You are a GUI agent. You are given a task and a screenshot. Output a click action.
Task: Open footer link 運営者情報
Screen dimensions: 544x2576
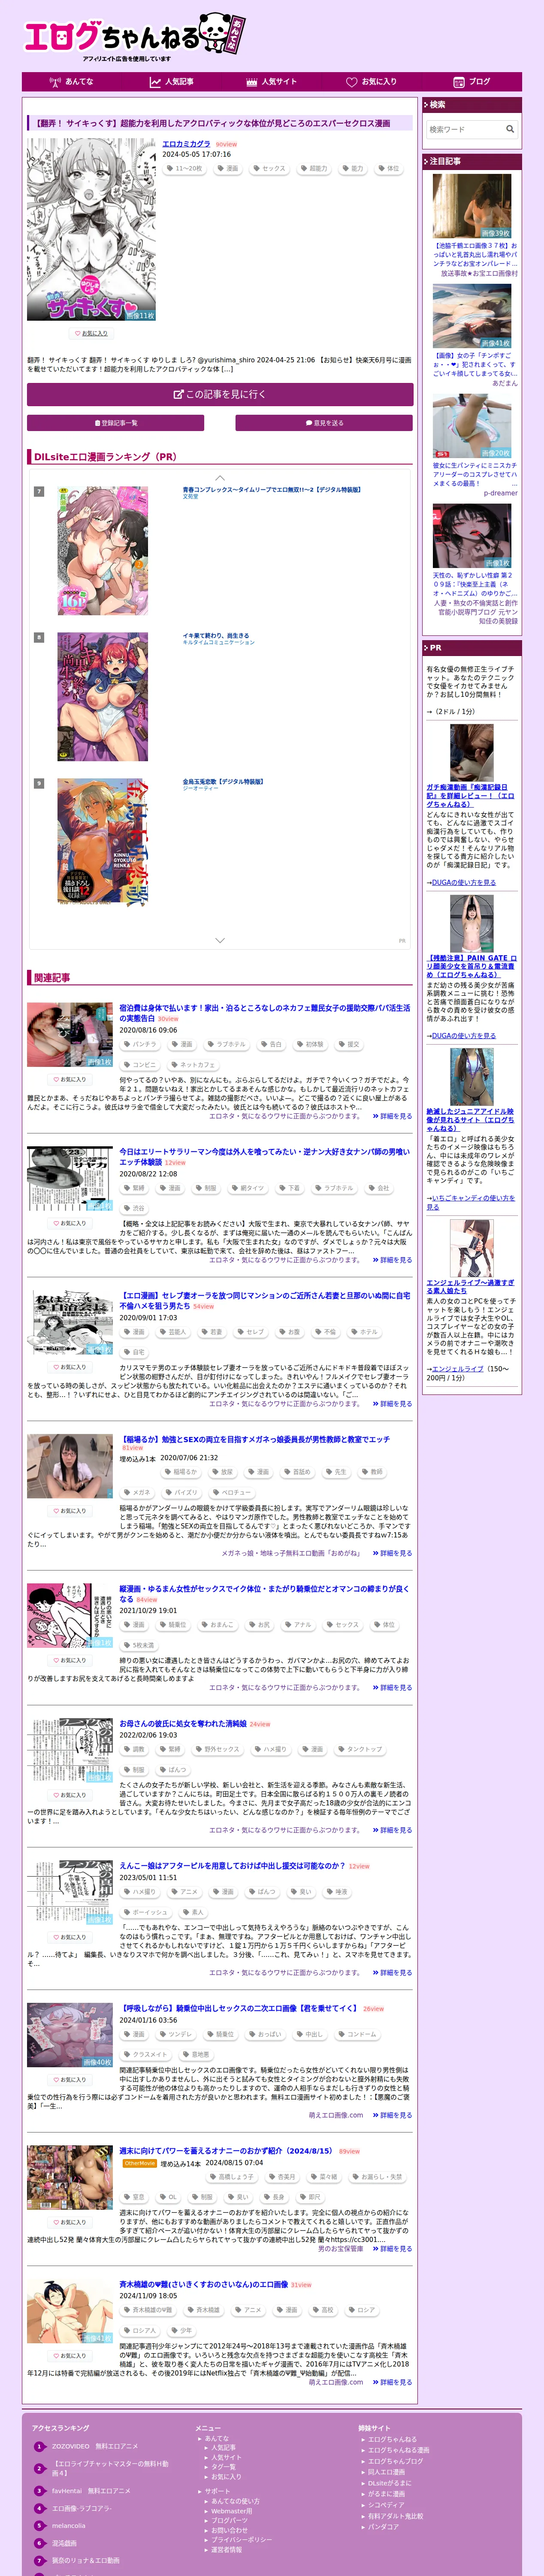pos(226,2549)
